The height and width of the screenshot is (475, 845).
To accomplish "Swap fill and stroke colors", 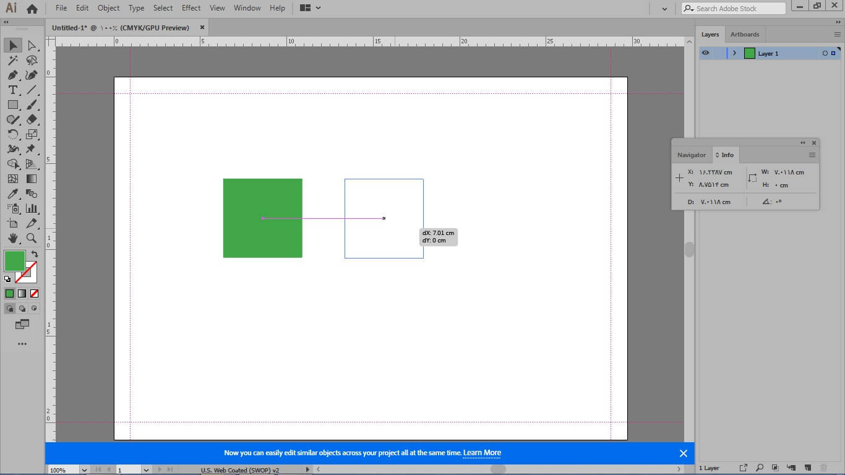I will [35, 254].
